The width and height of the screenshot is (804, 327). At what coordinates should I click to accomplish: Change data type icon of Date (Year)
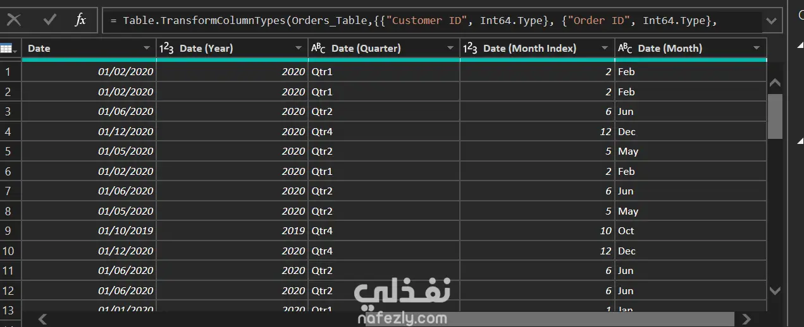(x=166, y=48)
